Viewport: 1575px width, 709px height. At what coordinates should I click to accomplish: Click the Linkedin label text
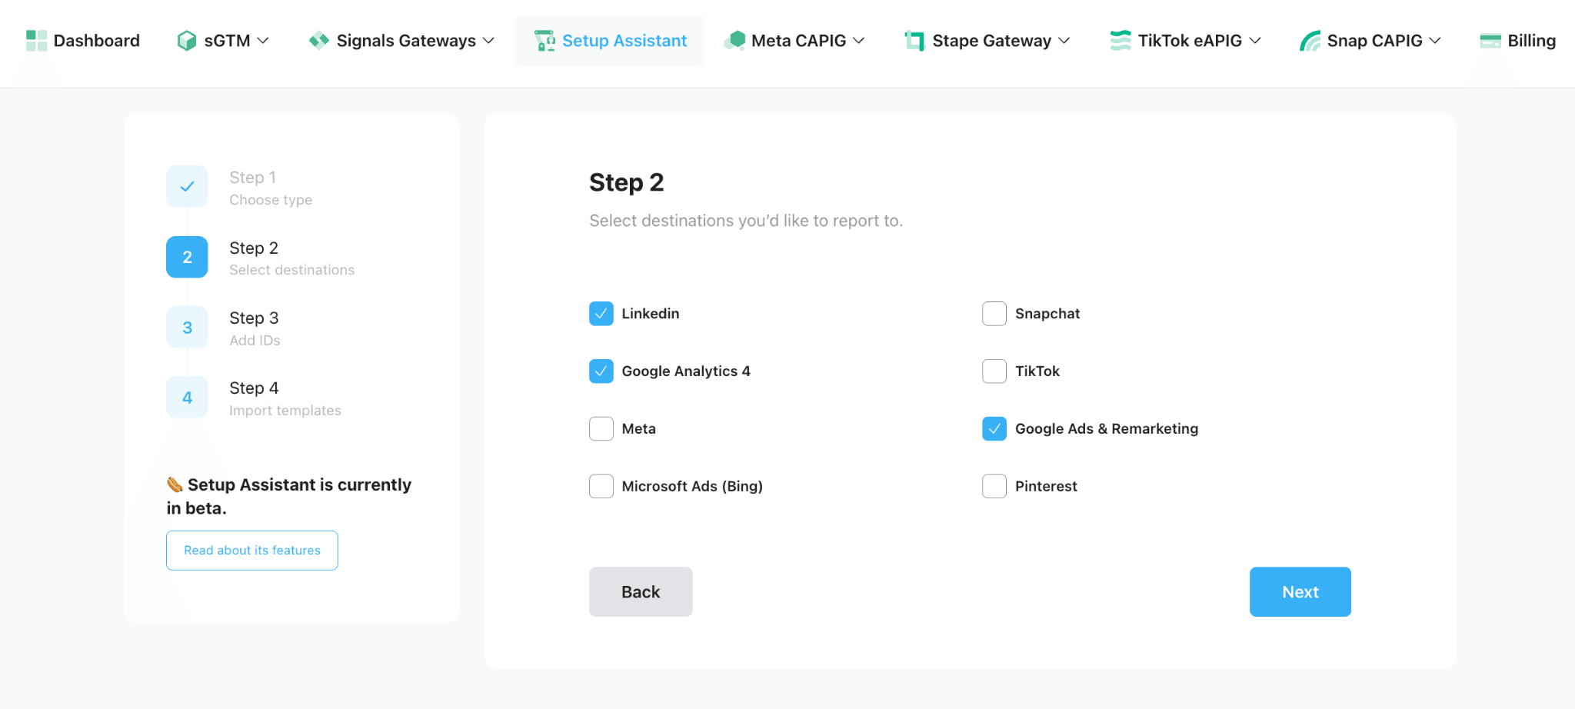point(651,314)
